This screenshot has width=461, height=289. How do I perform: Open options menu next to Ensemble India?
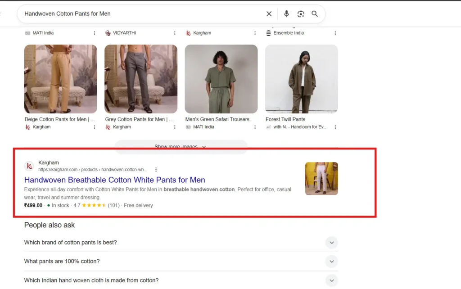(335, 33)
